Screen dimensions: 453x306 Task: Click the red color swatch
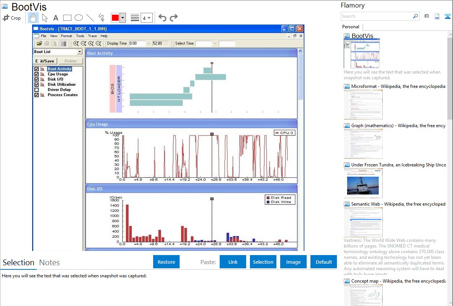[x=115, y=18]
